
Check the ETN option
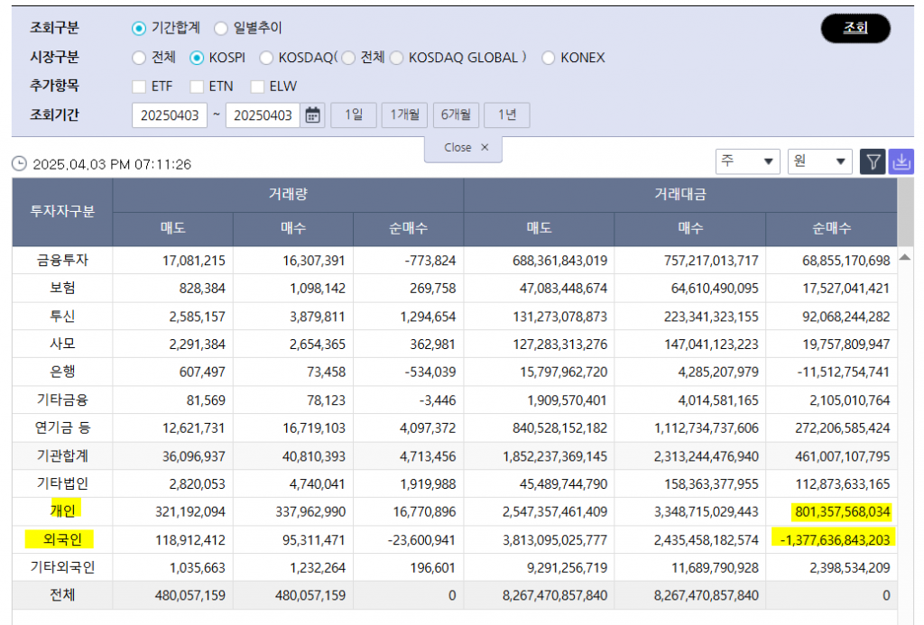[196, 87]
